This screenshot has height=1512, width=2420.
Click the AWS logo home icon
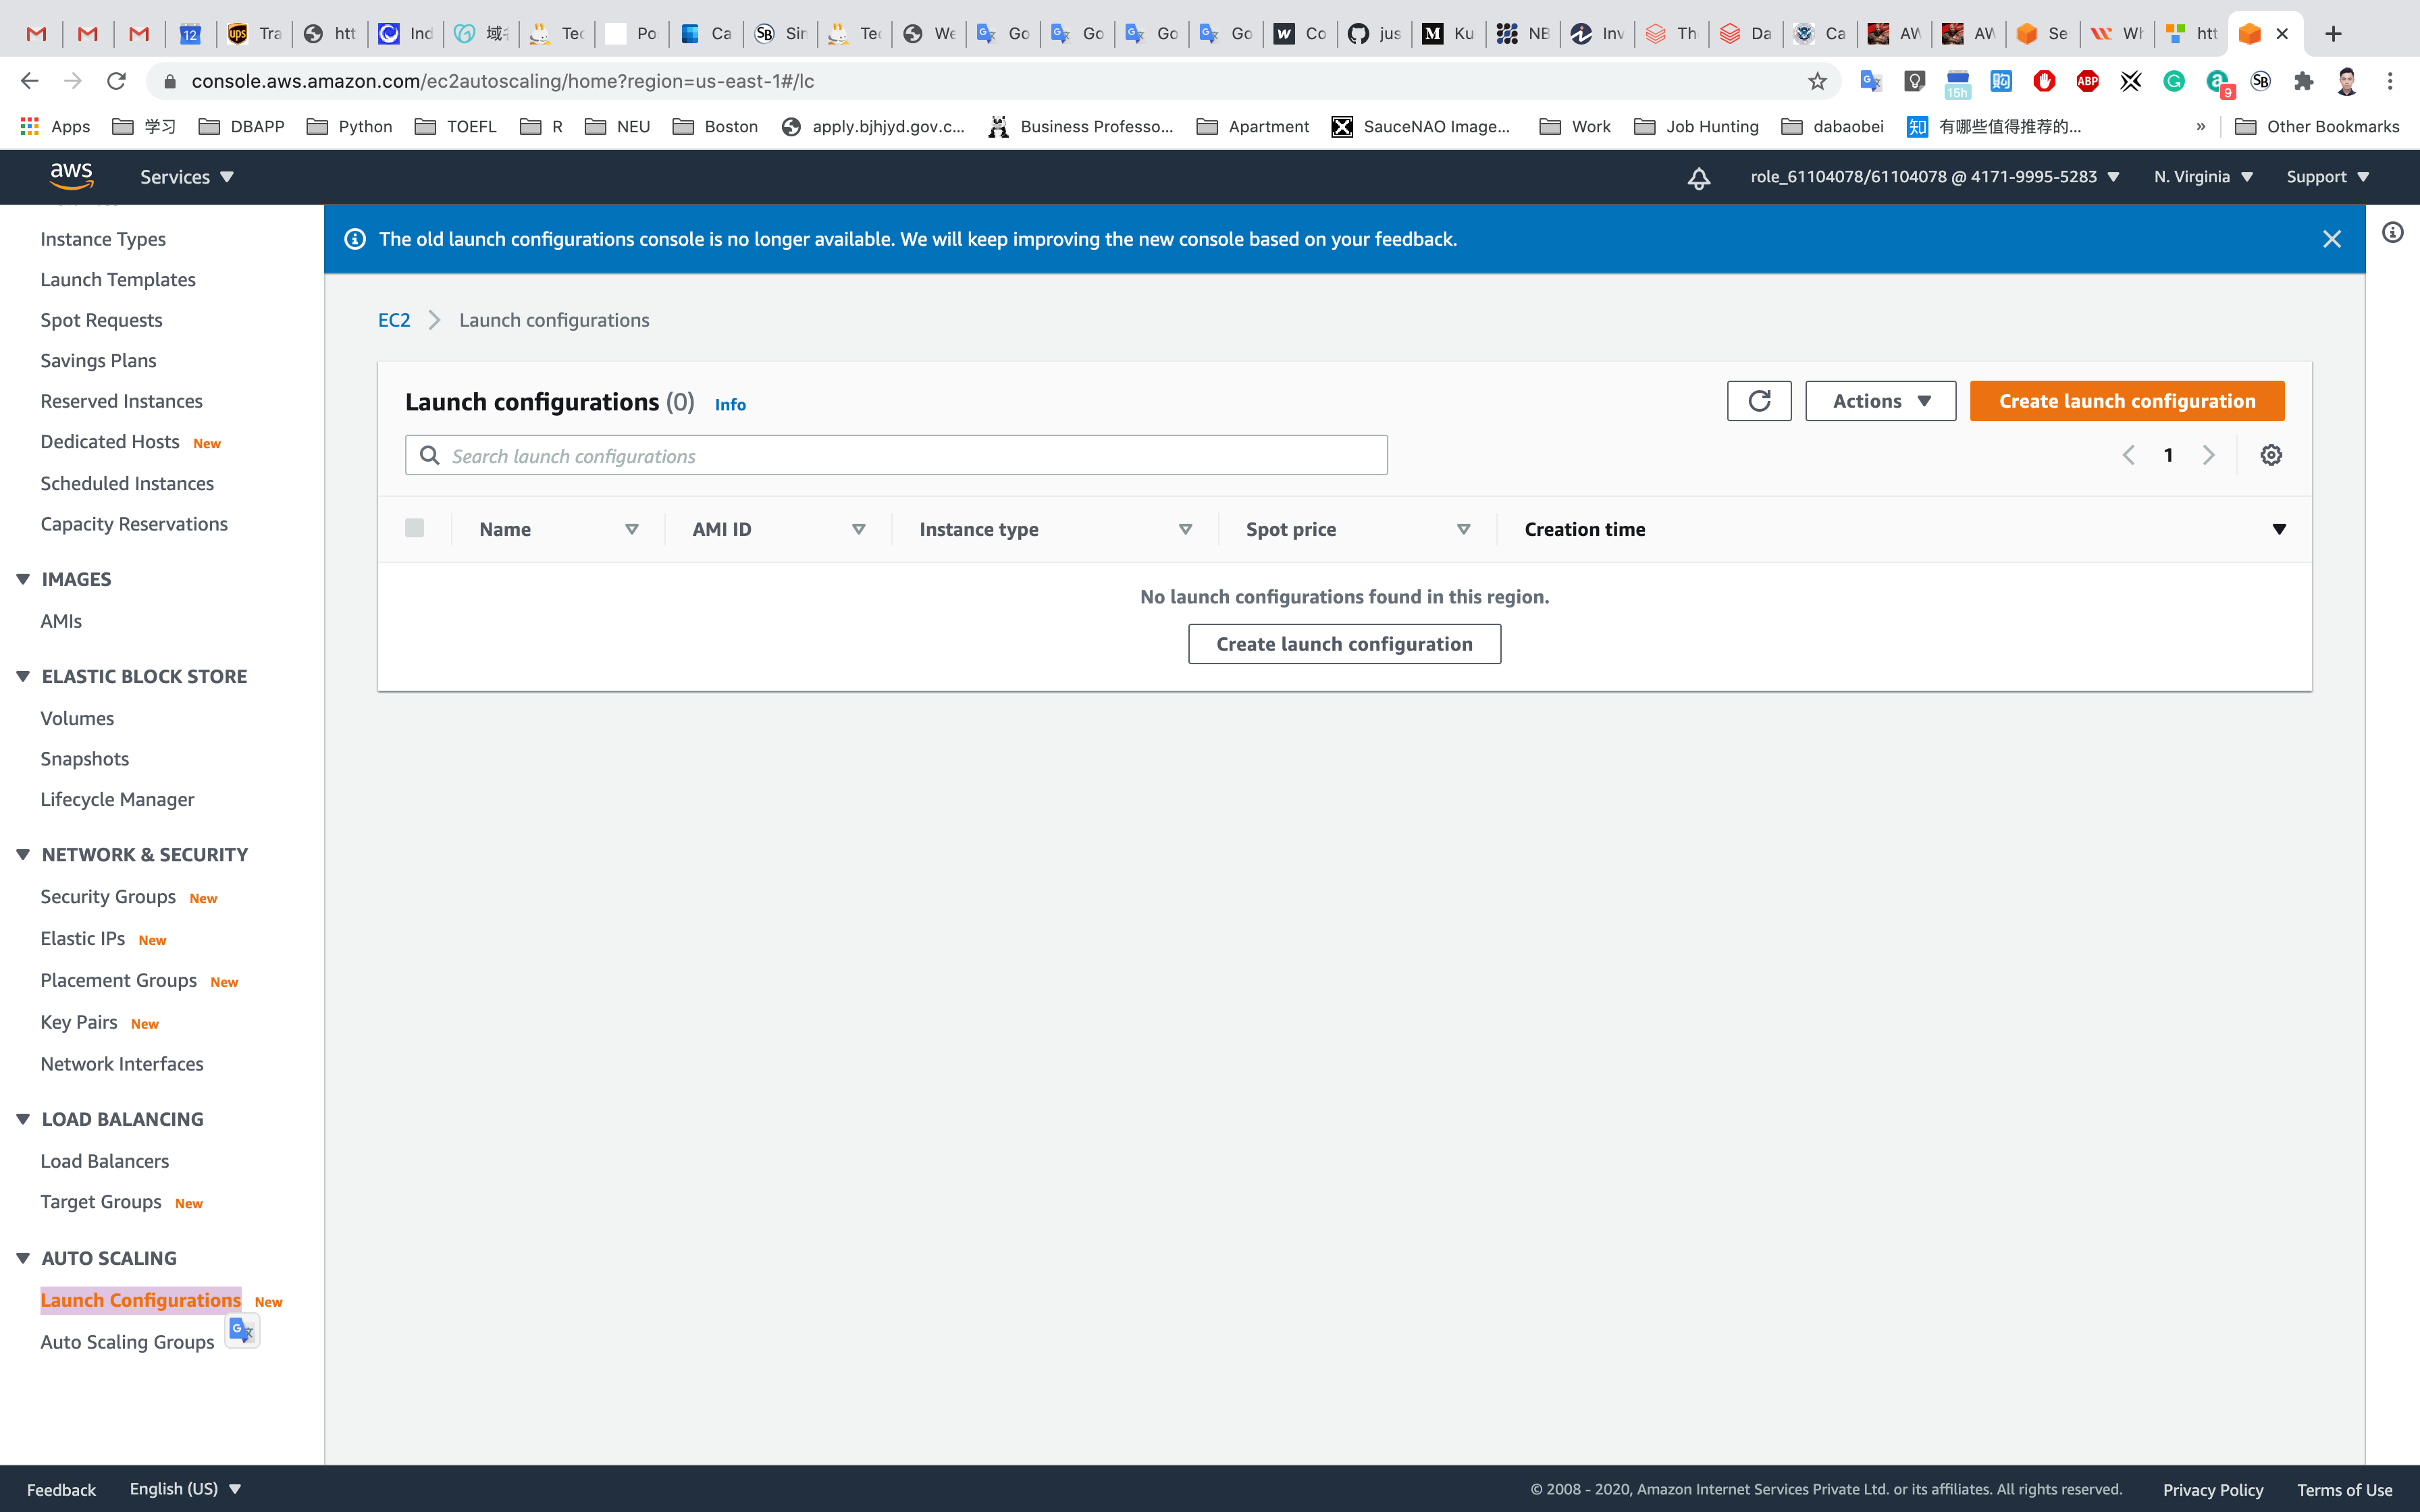[72, 176]
